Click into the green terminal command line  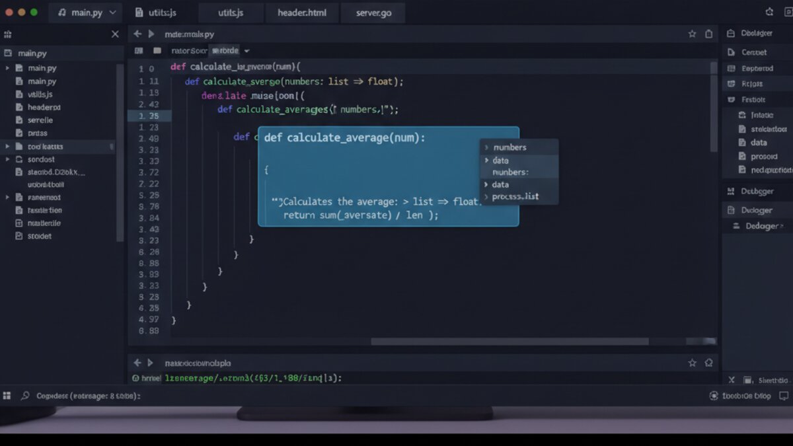click(253, 379)
